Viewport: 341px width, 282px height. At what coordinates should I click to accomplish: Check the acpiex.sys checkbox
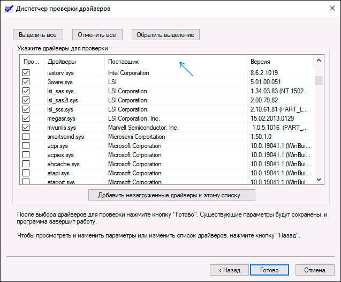[26, 154]
